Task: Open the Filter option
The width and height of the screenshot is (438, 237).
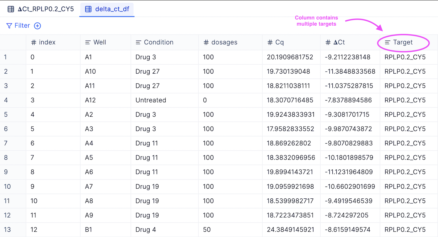Action: (x=18, y=26)
